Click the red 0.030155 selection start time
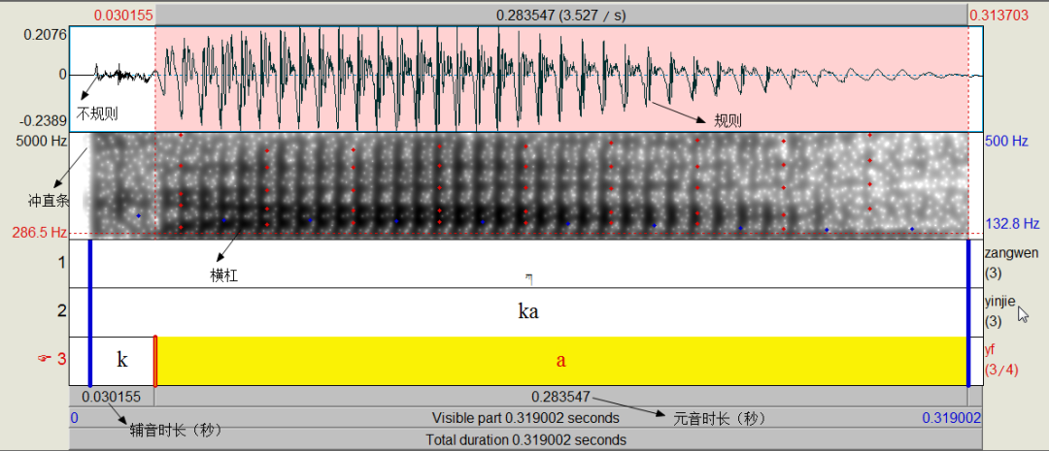 click(x=123, y=15)
